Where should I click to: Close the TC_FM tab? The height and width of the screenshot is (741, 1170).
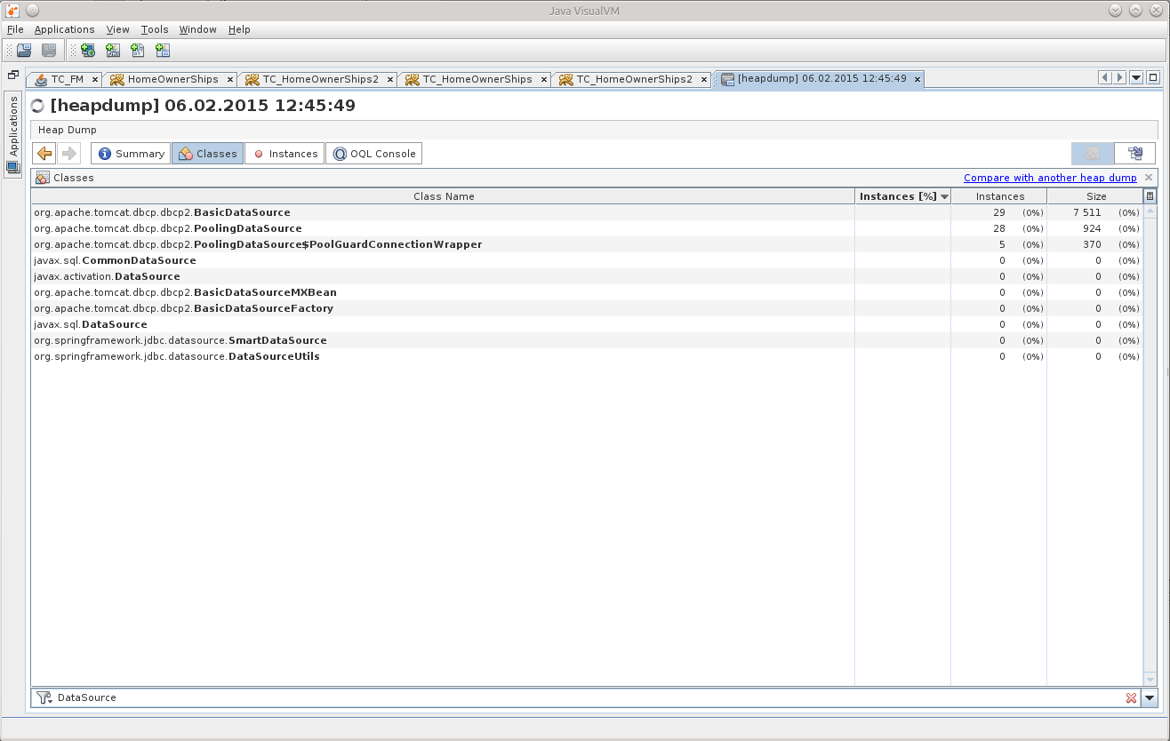coord(94,79)
